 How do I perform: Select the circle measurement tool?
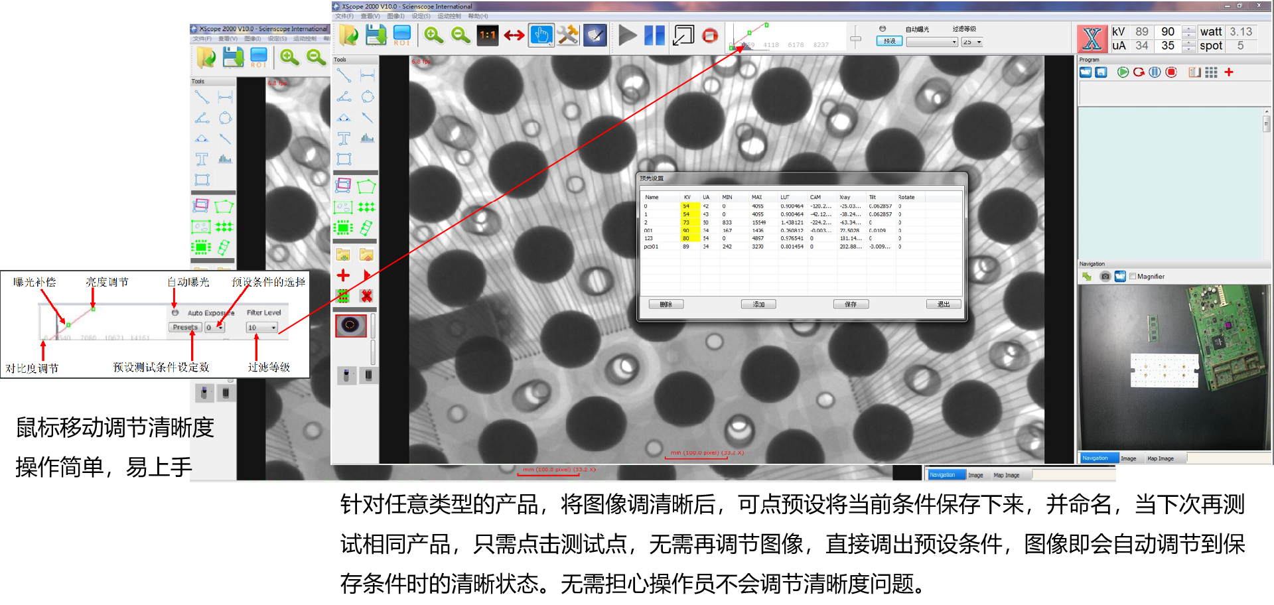(367, 97)
